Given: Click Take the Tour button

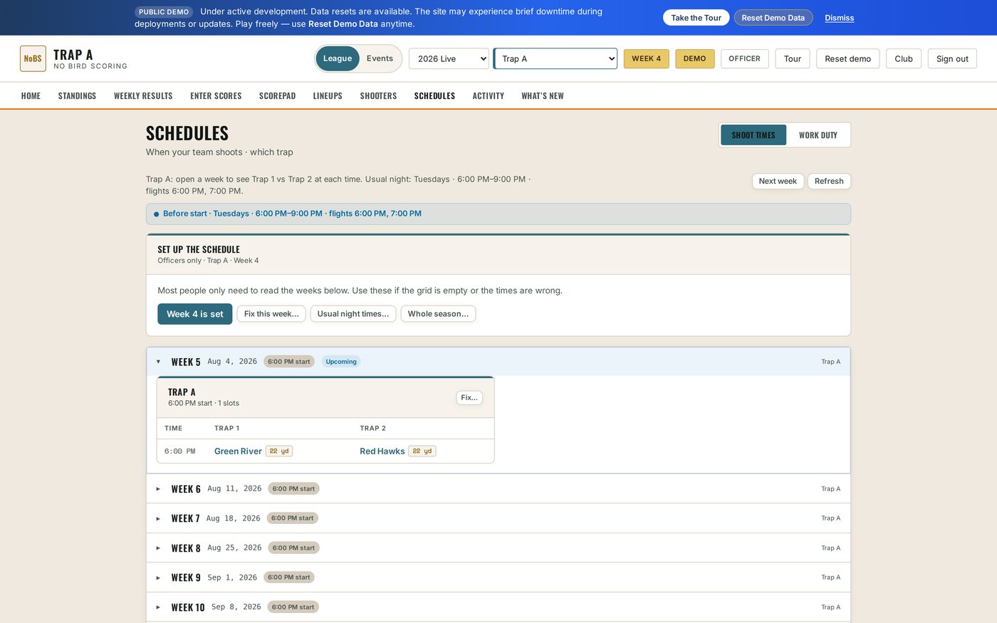Looking at the screenshot, I should [696, 18].
